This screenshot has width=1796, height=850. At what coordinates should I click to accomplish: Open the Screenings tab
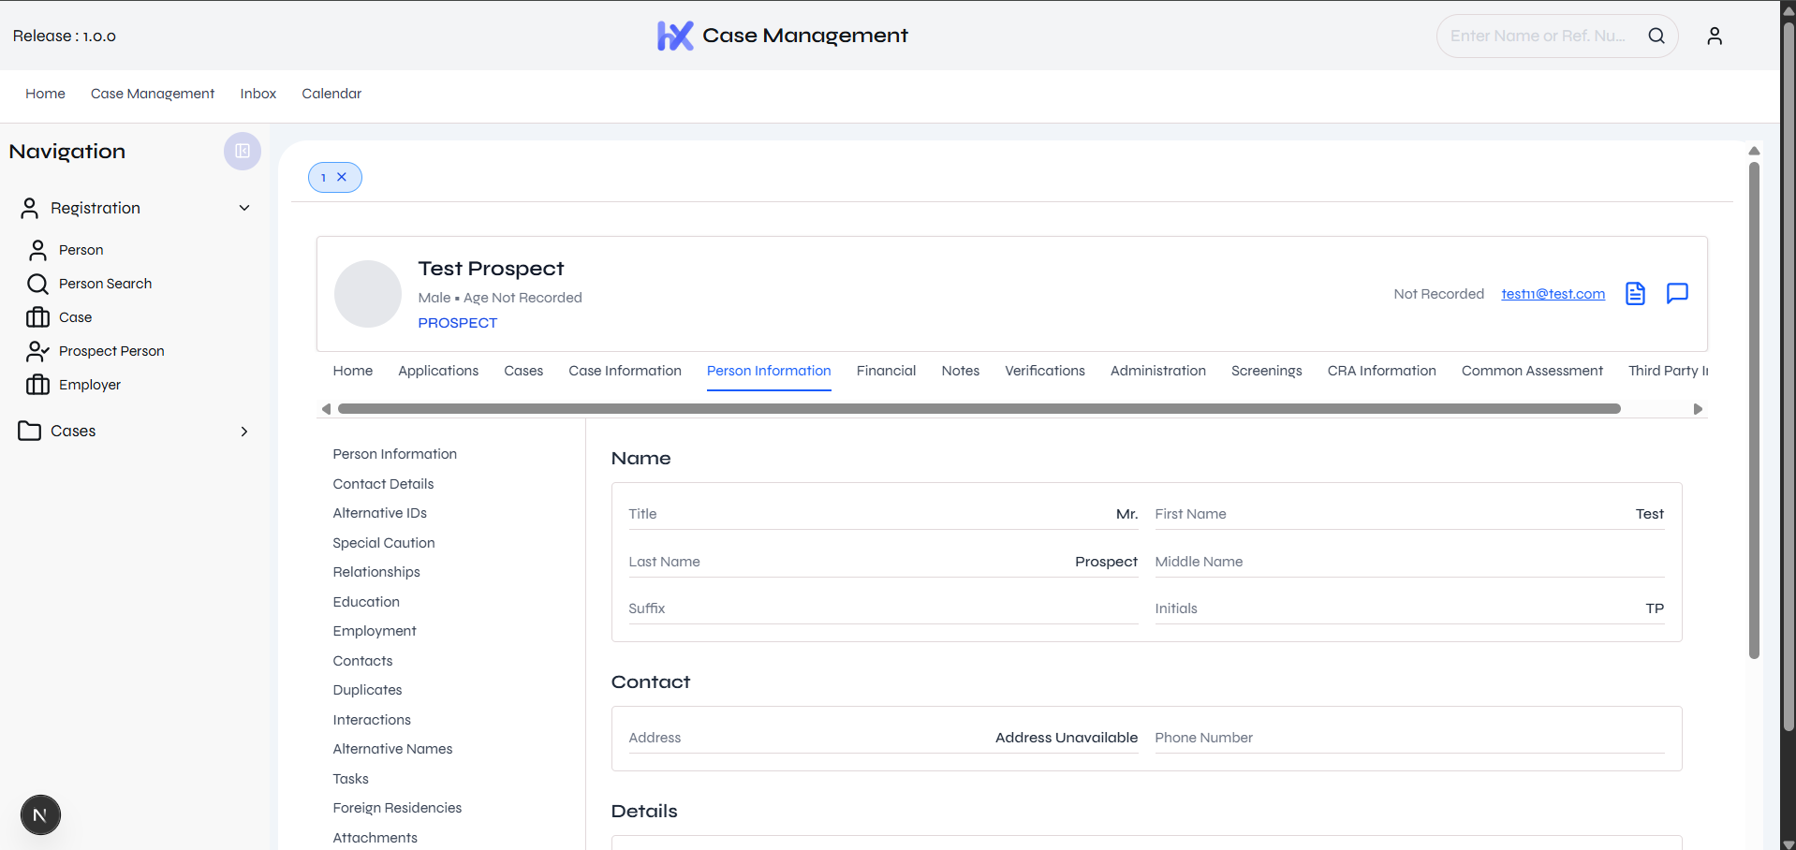(1266, 371)
